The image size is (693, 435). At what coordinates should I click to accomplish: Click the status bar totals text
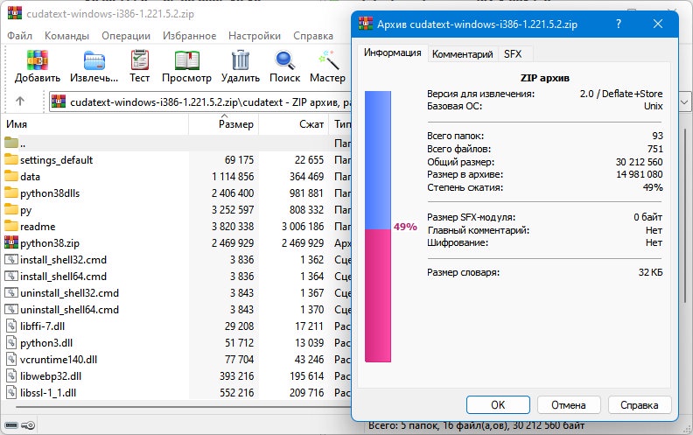[476, 425]
